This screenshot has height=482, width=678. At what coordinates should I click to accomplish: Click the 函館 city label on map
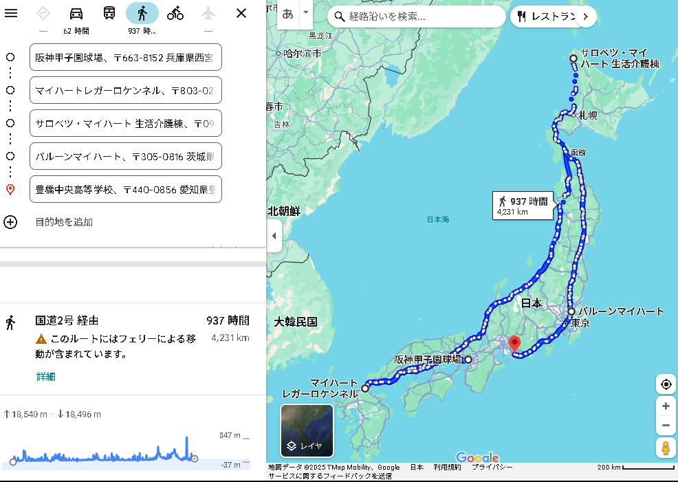pos(578,153)
